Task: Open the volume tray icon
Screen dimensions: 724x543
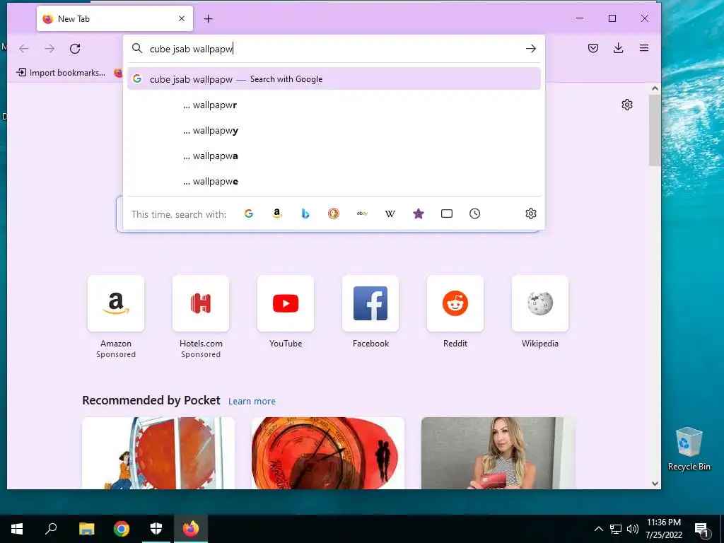Action: click(633, 529)
